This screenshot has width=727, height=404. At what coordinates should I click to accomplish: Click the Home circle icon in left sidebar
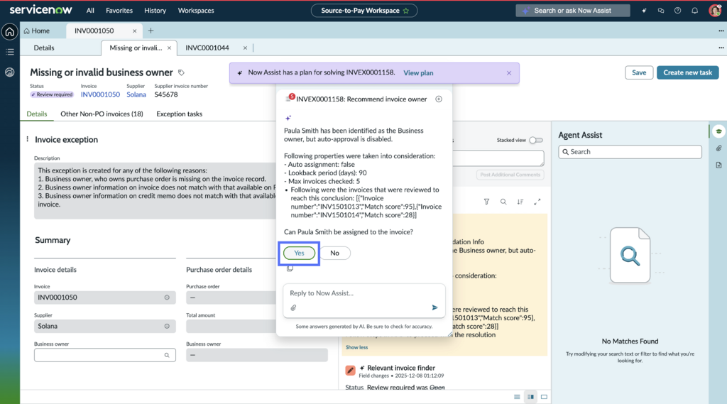click(x=10, y=31)
